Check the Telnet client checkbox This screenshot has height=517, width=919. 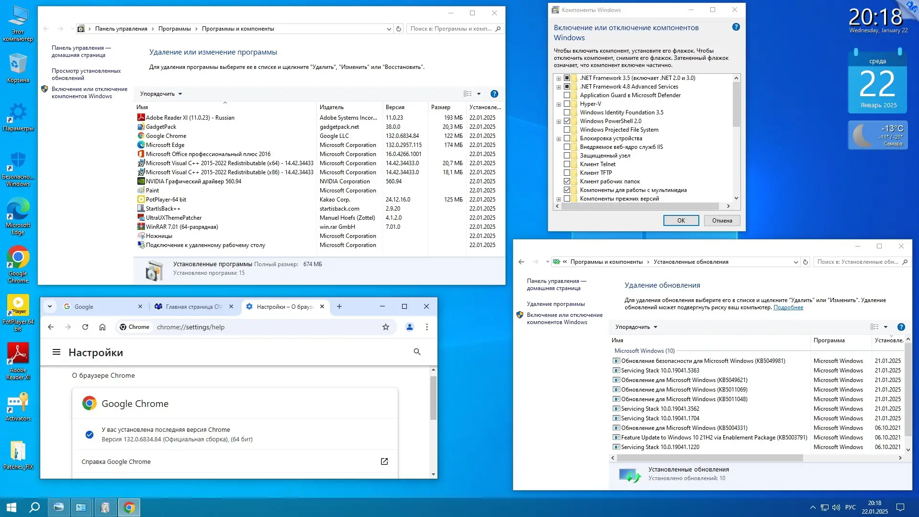[x=567, y=164]
